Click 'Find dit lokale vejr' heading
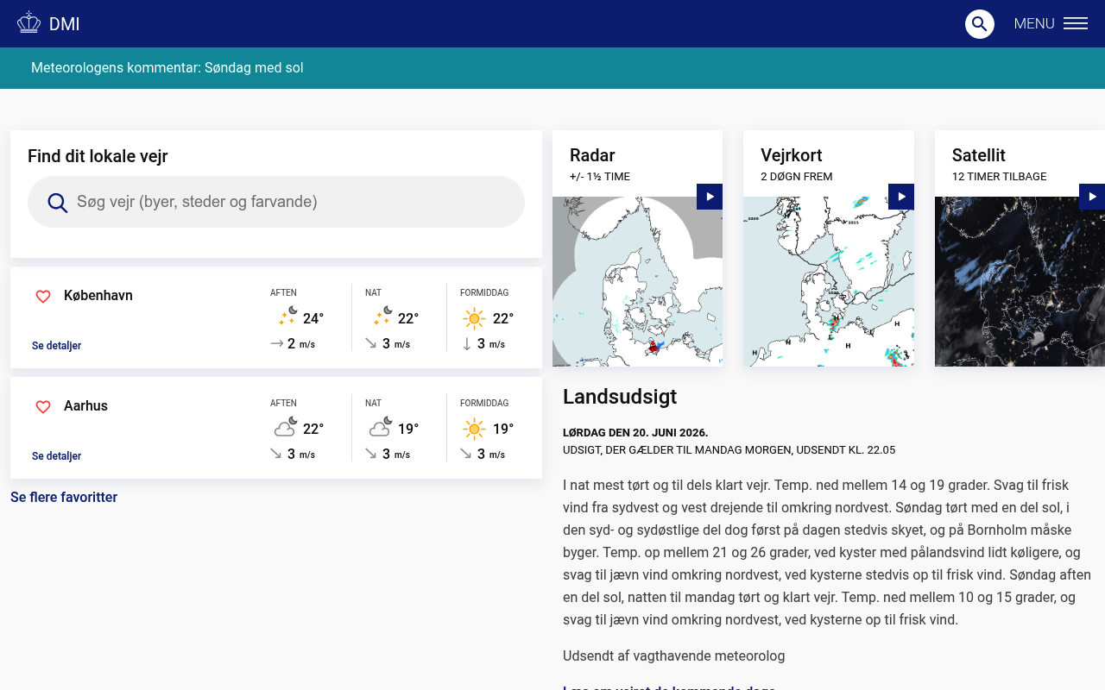 click(98, 156)
